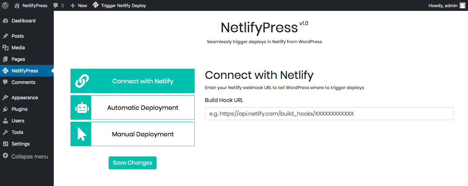This screenshot has width=468, height=186.
Task: Click the Comments speech bubble sidebar icon
Action: click(x=5, y=82)
